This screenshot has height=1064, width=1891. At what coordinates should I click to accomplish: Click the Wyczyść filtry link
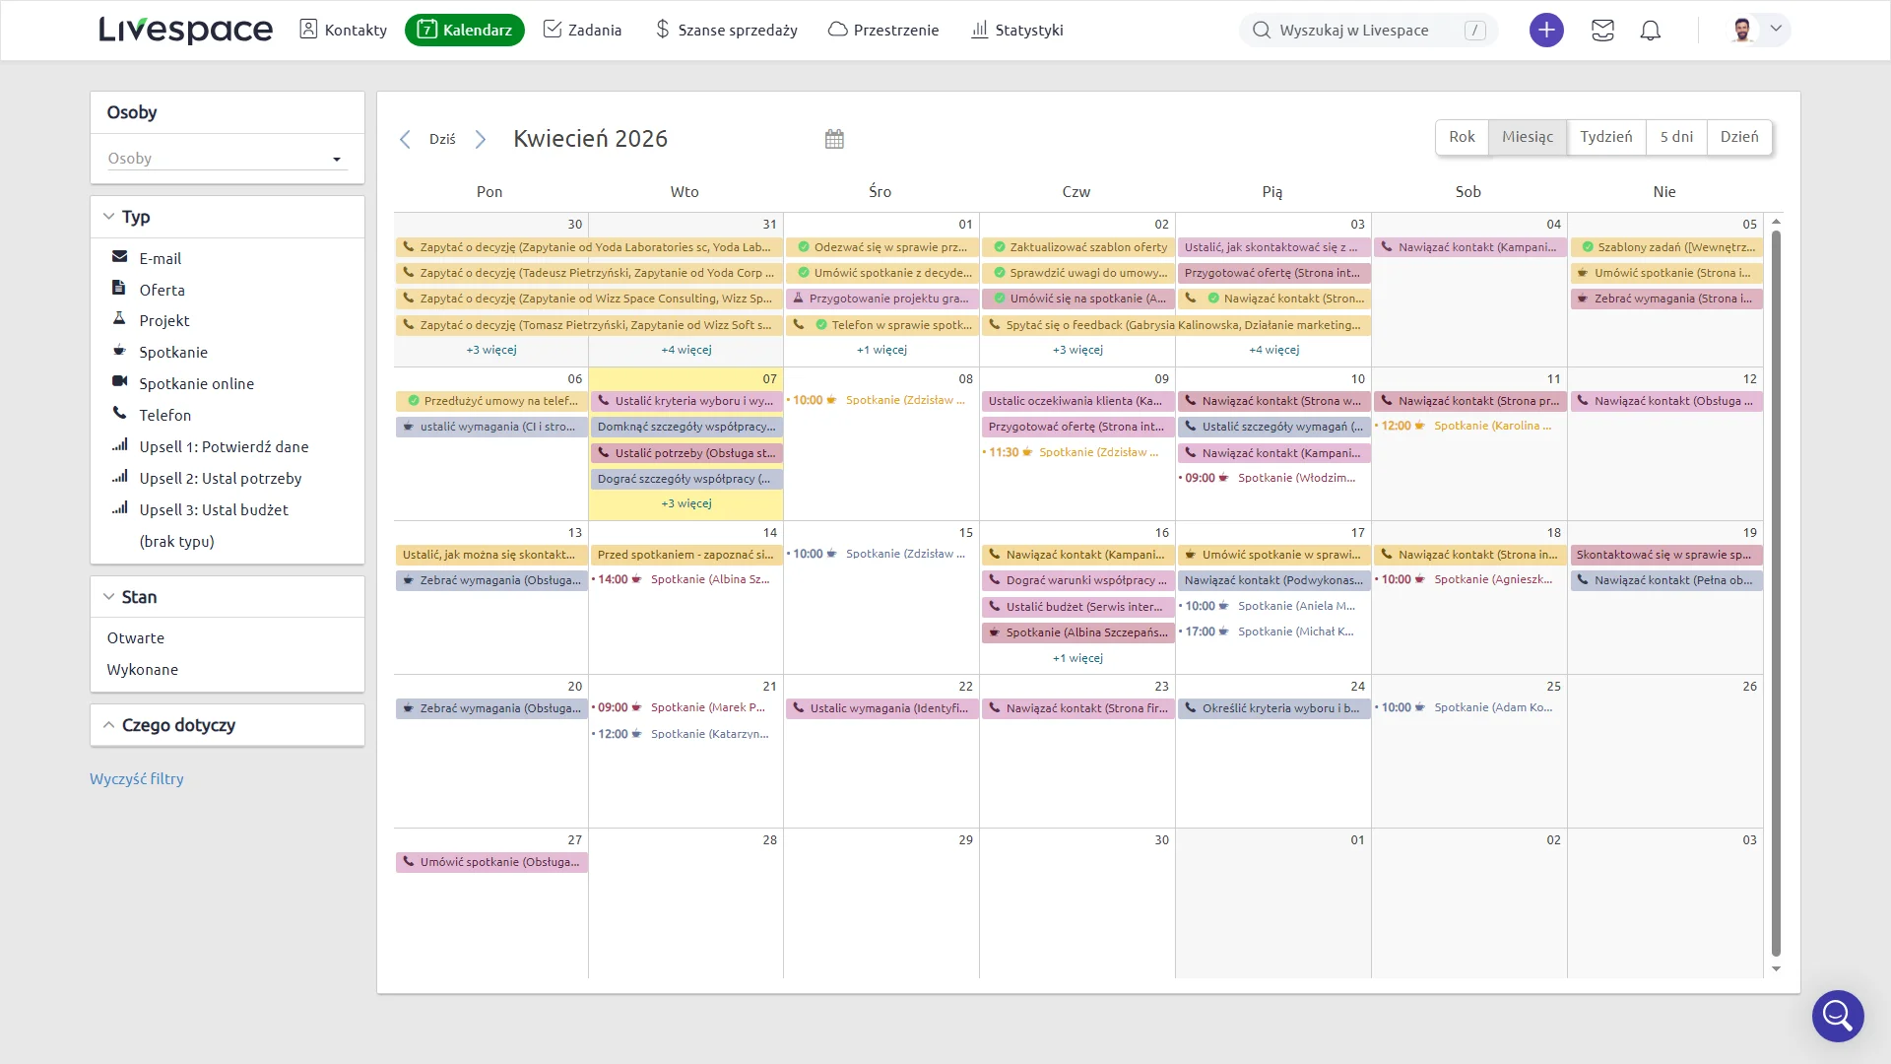click(x=136, y=778)
